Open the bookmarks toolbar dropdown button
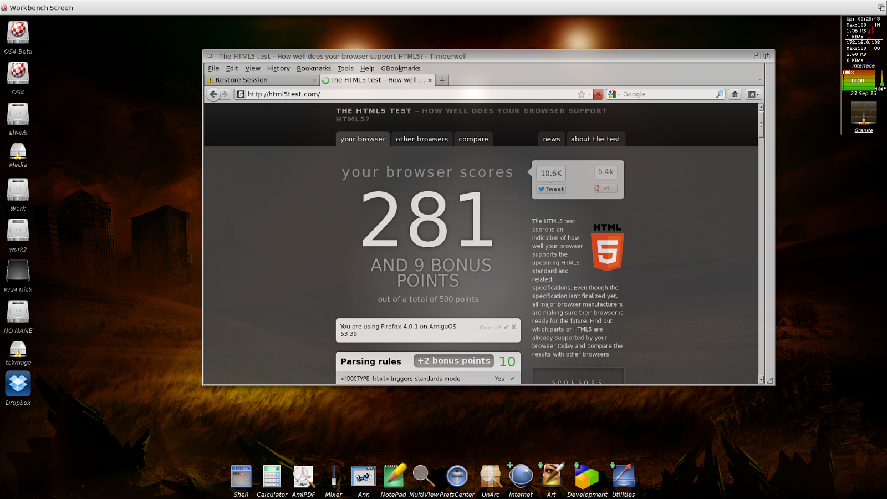887x499 pixels. [x=753, y=94]
